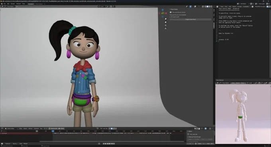
Task: Open the Playback dropdown in timeline
Action: coord(8,144)
